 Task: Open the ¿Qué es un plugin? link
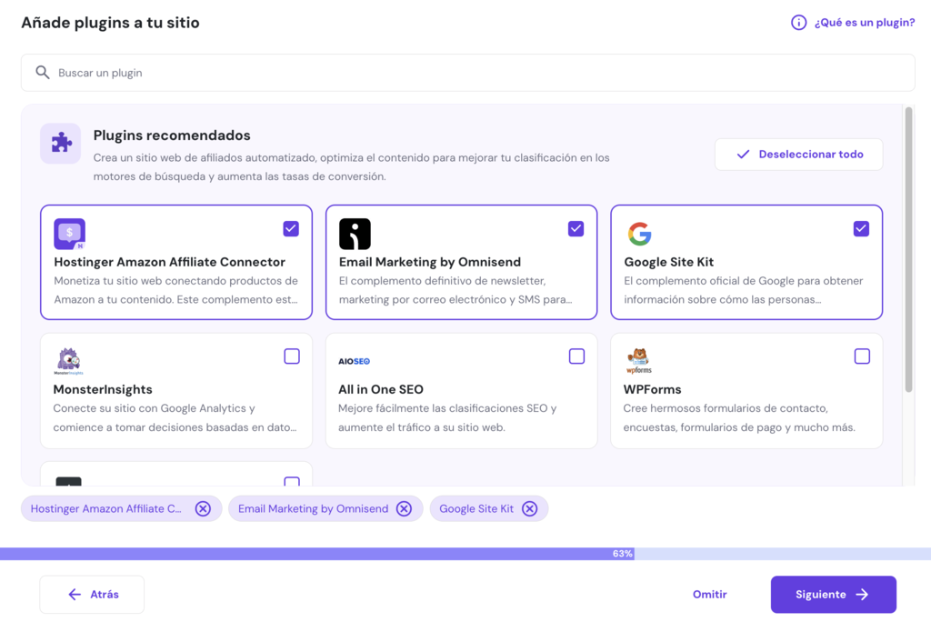point(864,23)
